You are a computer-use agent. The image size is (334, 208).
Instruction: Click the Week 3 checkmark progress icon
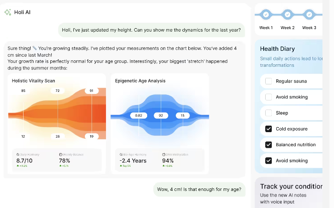pos(309,15)
